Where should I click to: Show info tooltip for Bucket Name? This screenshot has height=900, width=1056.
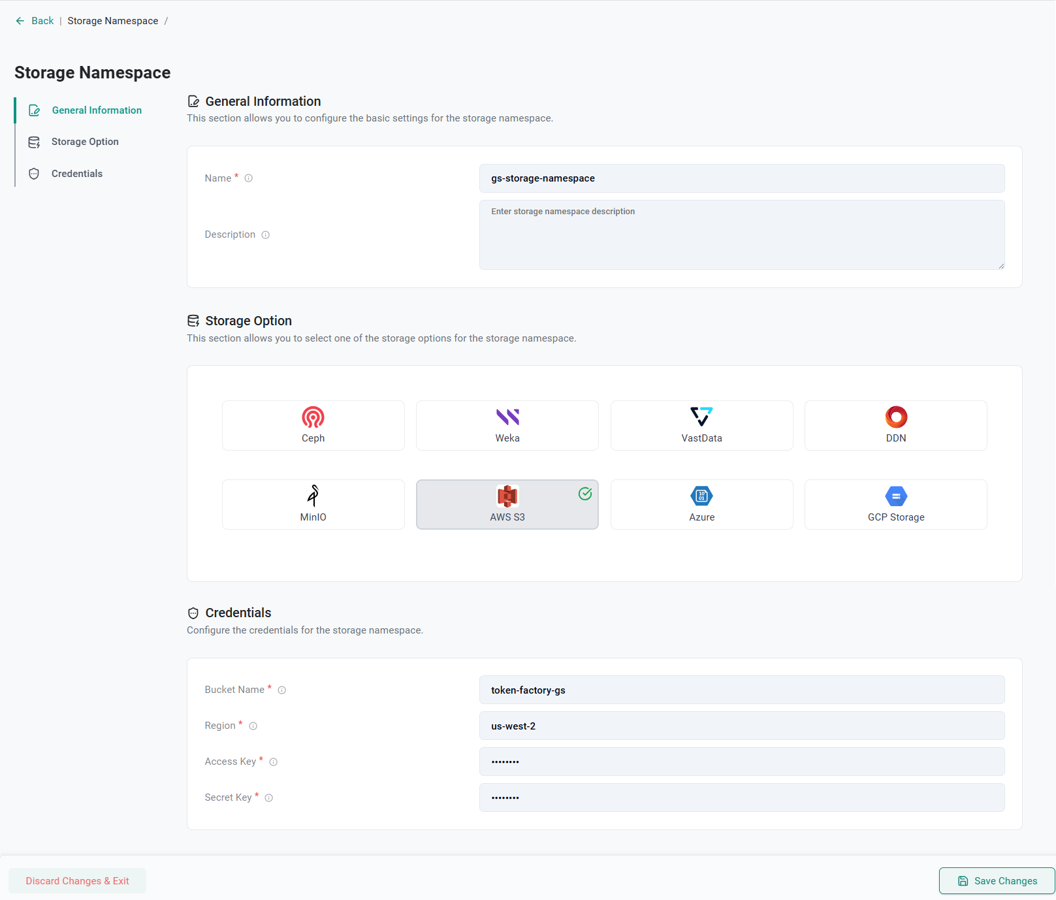282,690
